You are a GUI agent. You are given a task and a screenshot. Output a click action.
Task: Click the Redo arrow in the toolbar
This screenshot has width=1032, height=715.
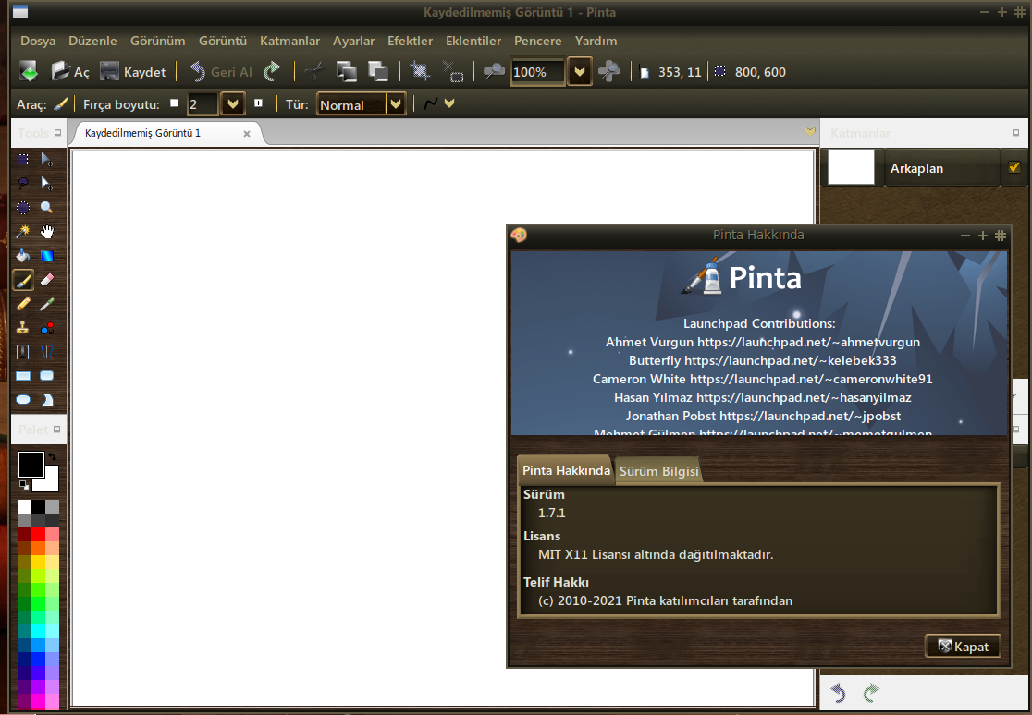point(272,71)
